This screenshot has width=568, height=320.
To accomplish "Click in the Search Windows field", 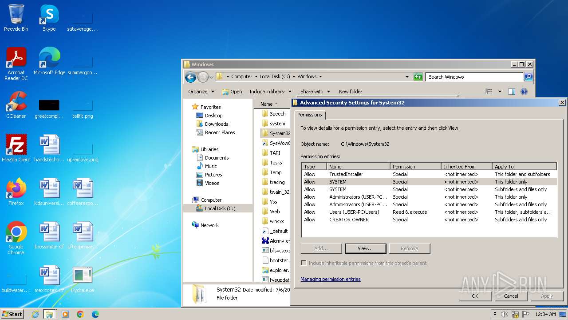I will (x=474, y=77).
